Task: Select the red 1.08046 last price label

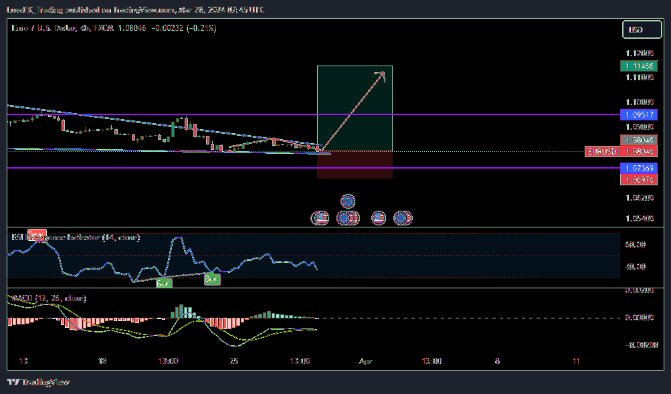Action: click(x=638, y=151)
